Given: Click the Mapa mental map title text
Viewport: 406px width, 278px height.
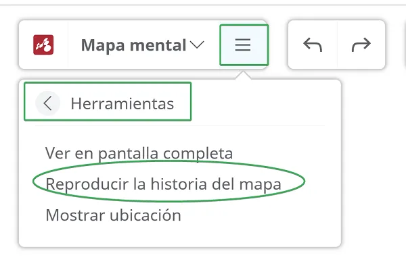Looking at the screenshot, I should (133, 45).
